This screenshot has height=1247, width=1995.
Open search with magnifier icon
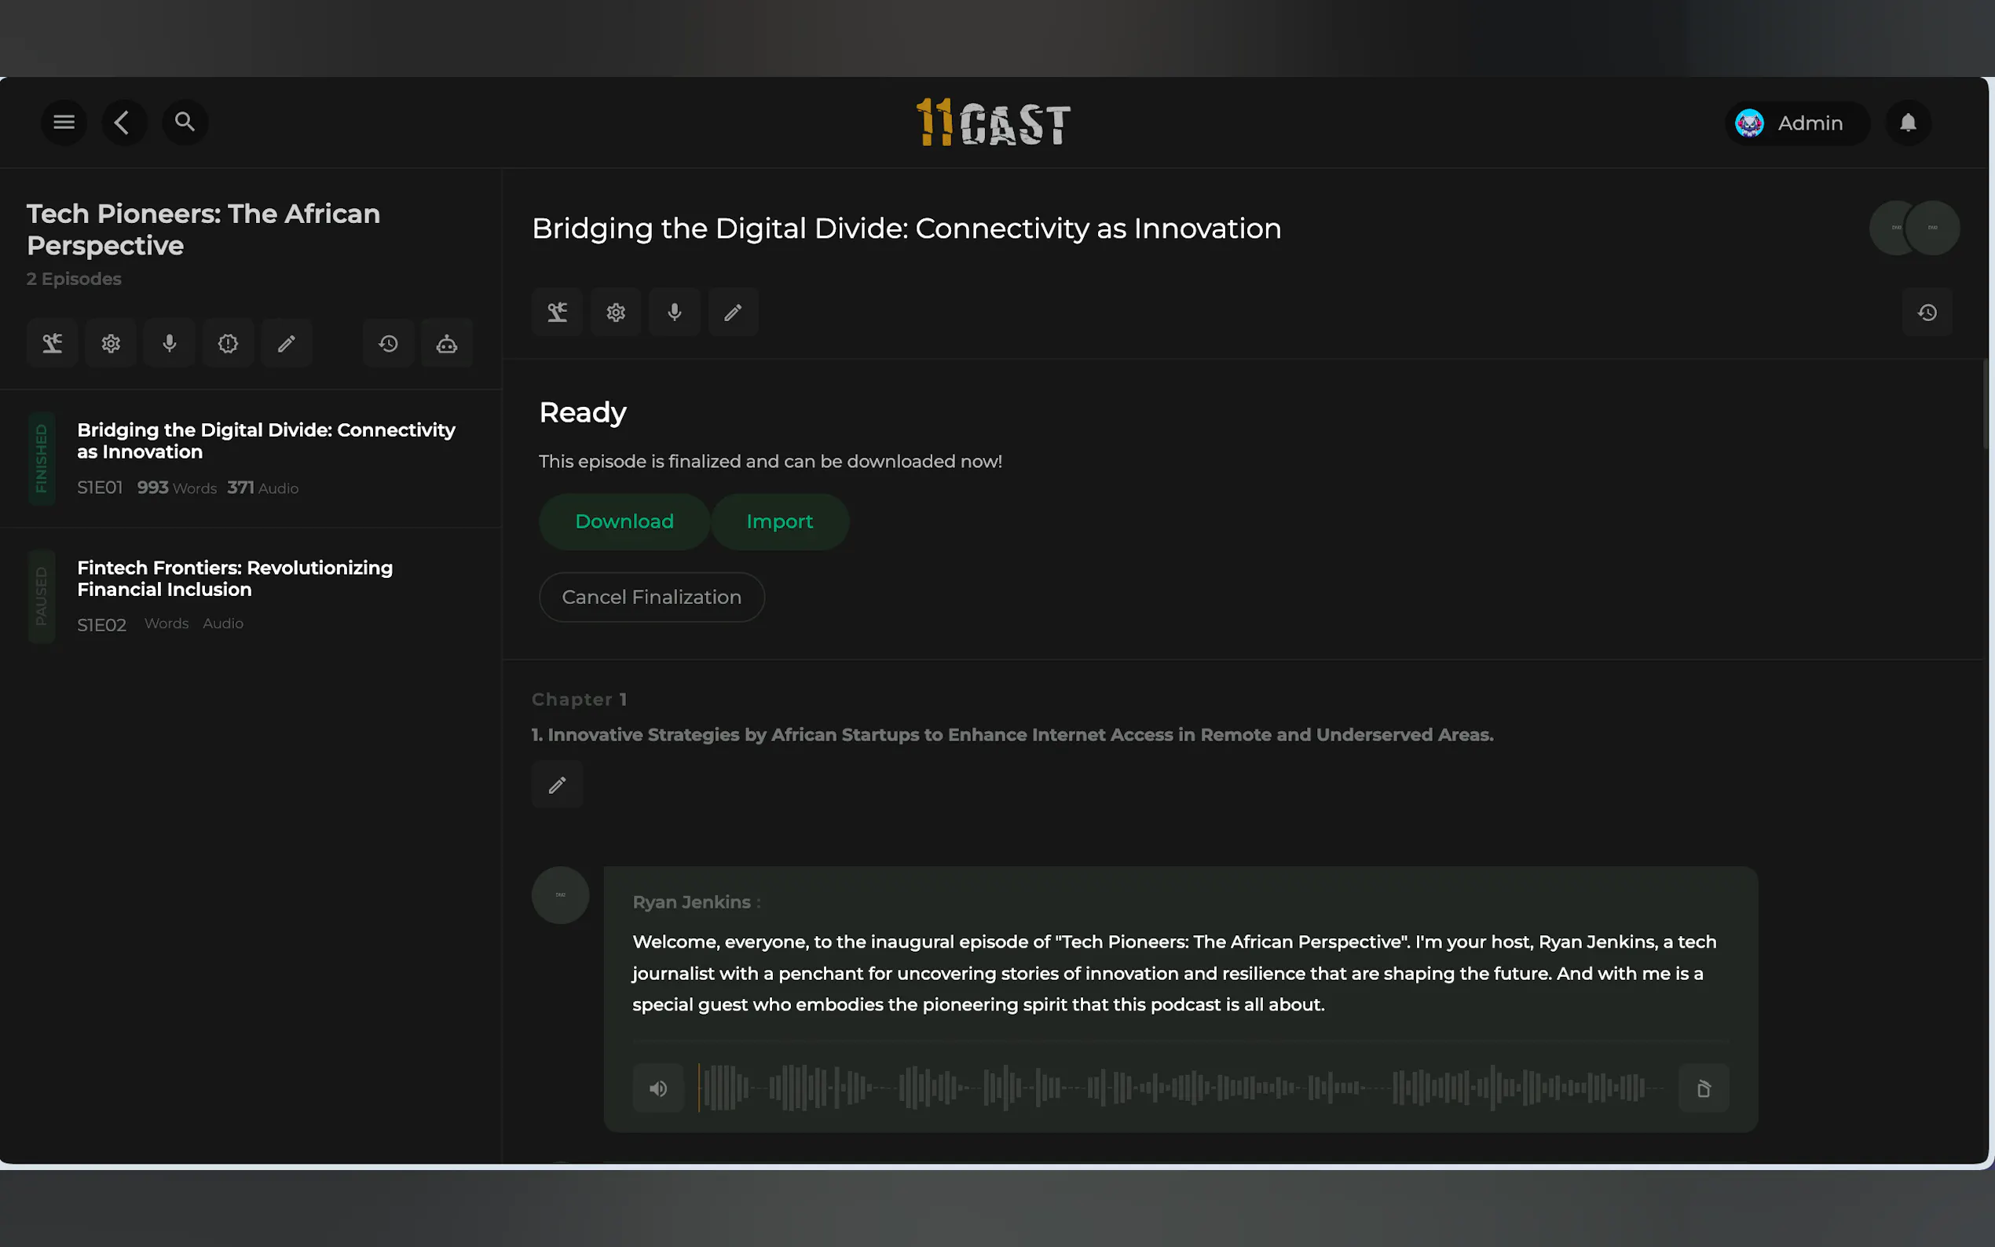[185, 123]
